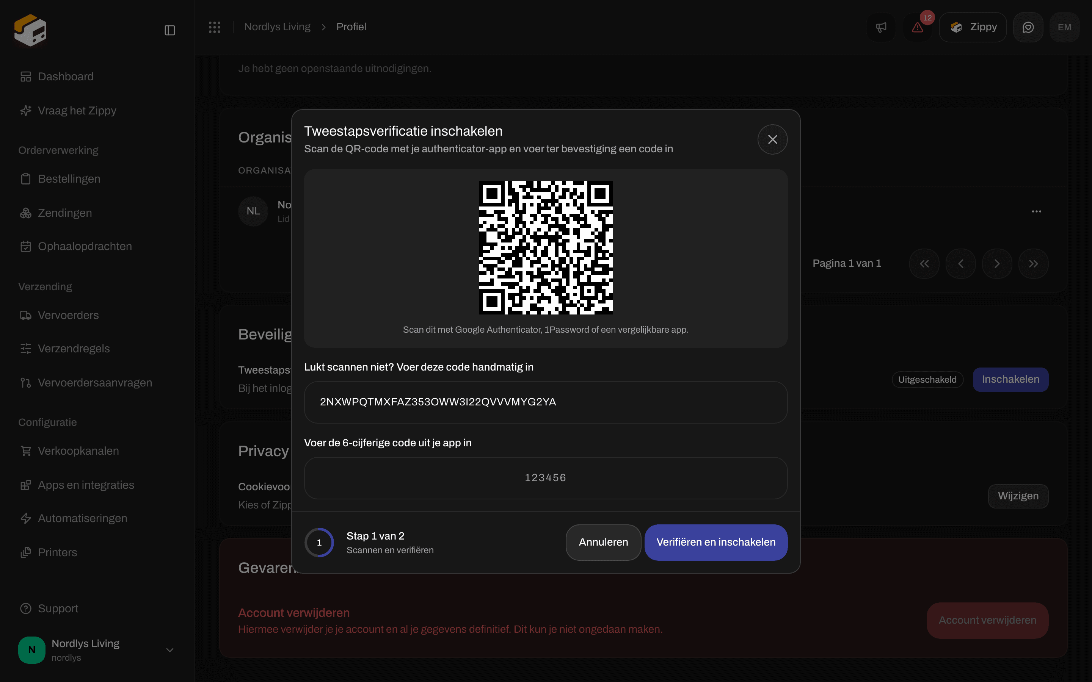Open the announcements megaphone icon
Viewport: 1092px width, 682px height.
(881, 28)
